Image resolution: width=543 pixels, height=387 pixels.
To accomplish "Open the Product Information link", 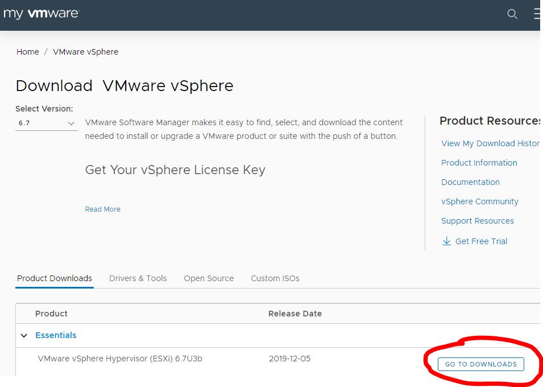I will pos(479,163).
